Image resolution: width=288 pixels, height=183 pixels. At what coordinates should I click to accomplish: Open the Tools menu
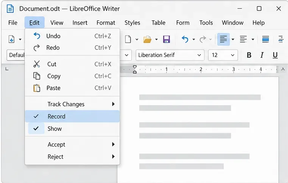(206, 23)
